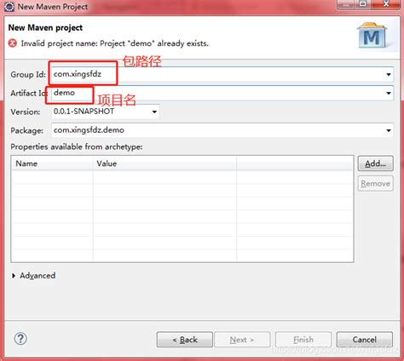Open the Version dropdown arrow
The height and width of the screenshot is (361, 404).
coord(154,112)
